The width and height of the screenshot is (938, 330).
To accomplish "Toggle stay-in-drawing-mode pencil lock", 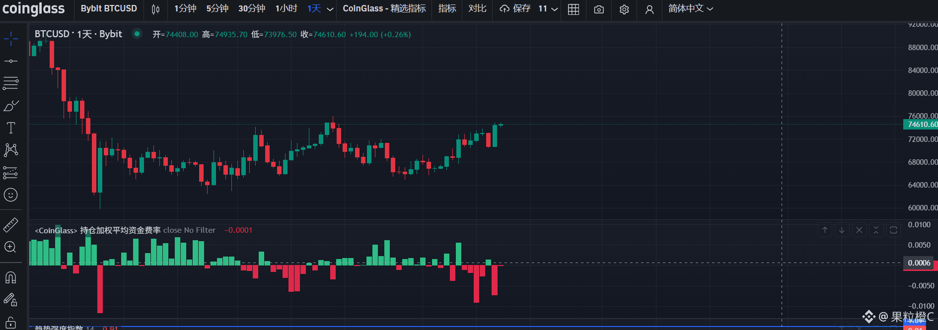I will [x=10, y=300].
